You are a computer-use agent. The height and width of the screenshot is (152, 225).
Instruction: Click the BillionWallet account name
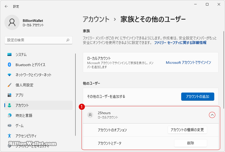33,21
